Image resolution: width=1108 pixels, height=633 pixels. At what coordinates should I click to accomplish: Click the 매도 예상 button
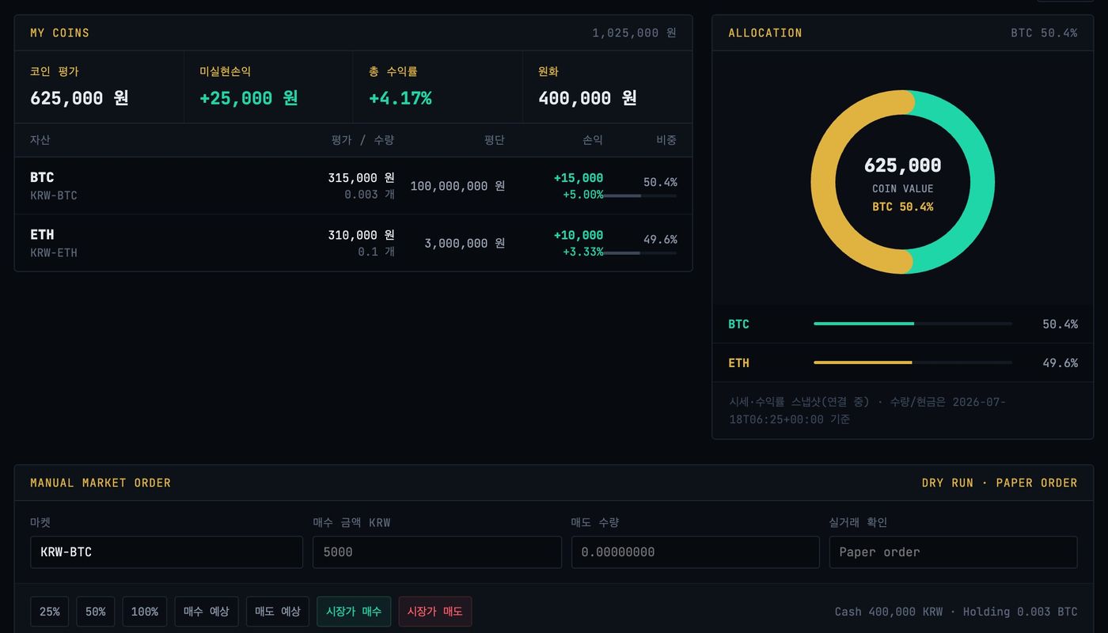(278, 612)
